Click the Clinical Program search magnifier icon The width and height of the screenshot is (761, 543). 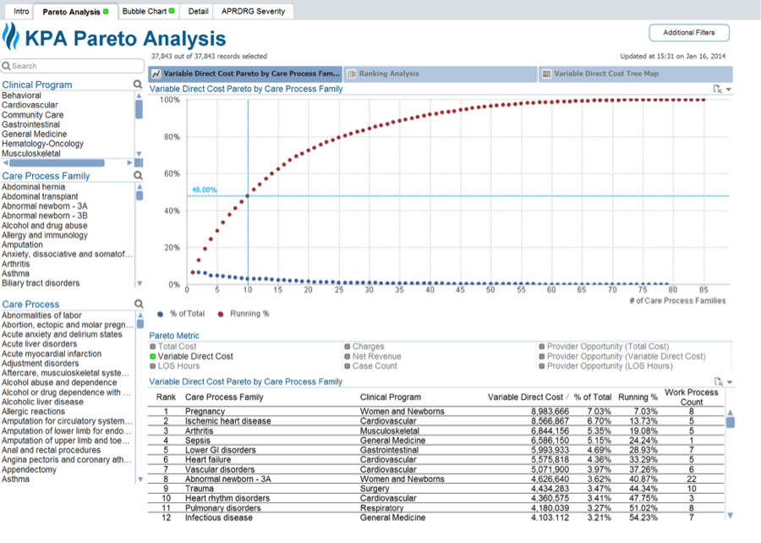(138, 85)
